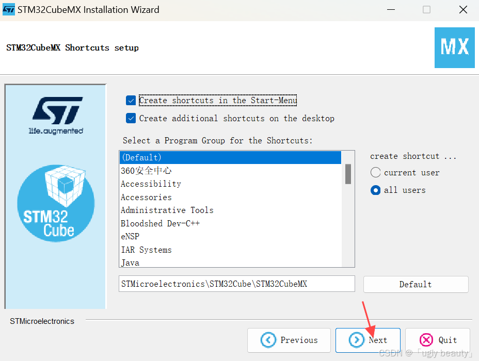Screen dimensions: 479x361
Task: Click the shortcut path input field
Action: [237, 284]
